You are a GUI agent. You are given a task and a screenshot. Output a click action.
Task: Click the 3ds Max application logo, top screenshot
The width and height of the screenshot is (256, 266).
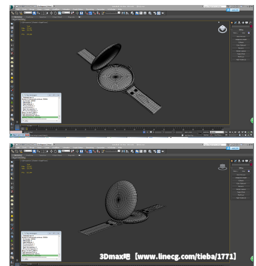click(12, 8)
